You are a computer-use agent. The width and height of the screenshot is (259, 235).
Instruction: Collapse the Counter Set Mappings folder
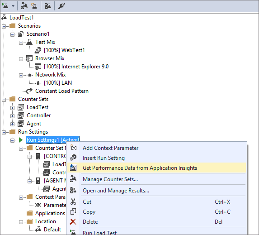pos(21,149)
